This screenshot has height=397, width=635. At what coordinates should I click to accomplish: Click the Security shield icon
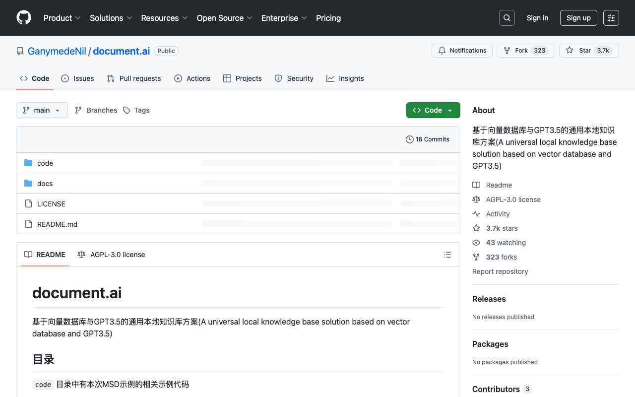point(278,78)
